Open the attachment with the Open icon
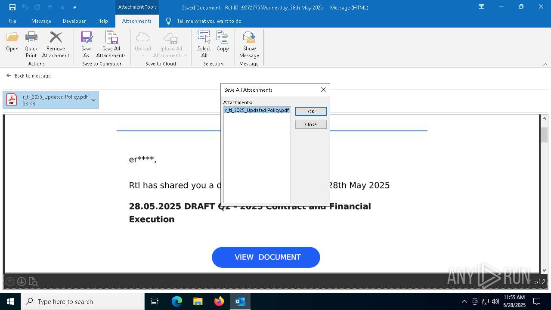This screenshot has height=310, width=551. [x=12, y=42]
